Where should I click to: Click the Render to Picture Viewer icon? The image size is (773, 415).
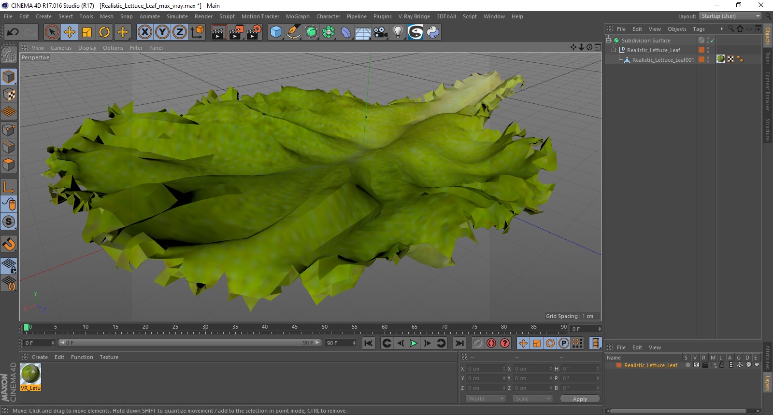coord(236,32)
